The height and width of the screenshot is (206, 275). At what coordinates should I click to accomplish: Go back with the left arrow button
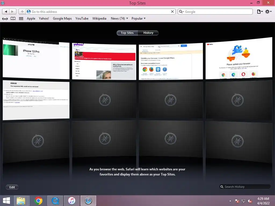(6, 12)
